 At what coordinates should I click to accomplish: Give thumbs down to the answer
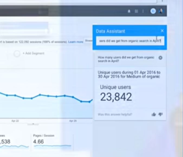160,115
